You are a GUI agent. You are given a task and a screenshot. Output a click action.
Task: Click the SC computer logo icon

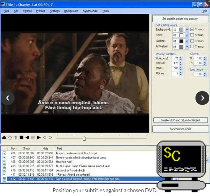point(181,166)
